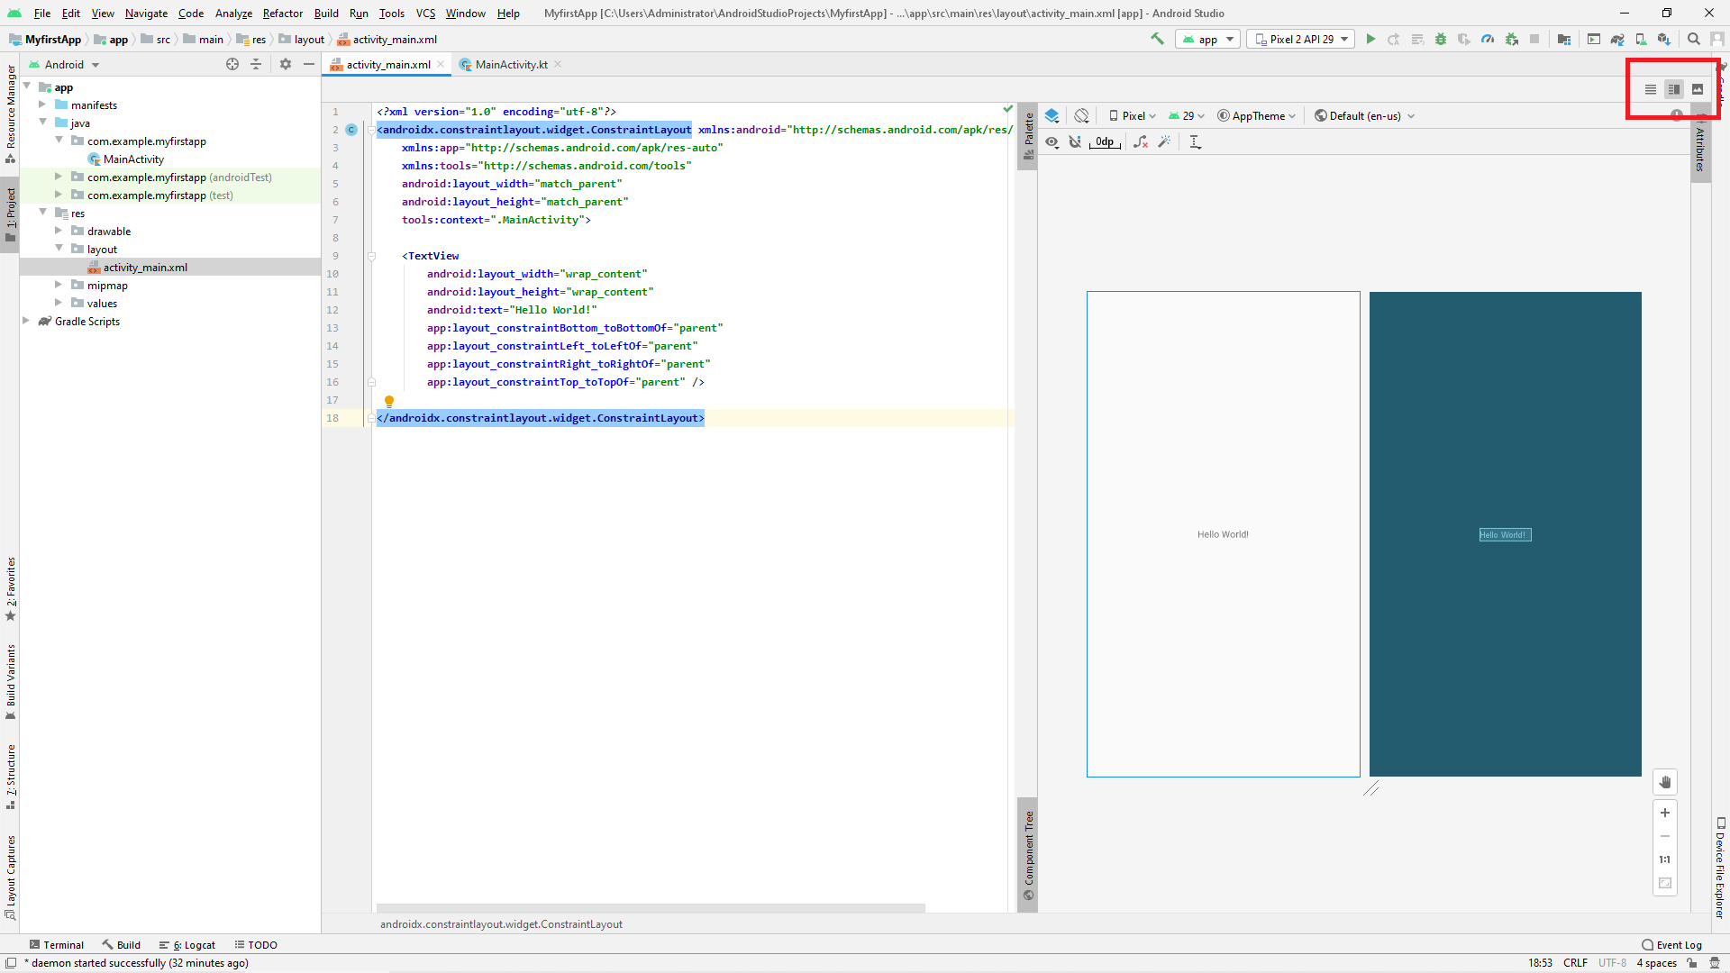Open the AppTheme dropdown in design toolbar
1730x973 pixels.
point(1257,115)
